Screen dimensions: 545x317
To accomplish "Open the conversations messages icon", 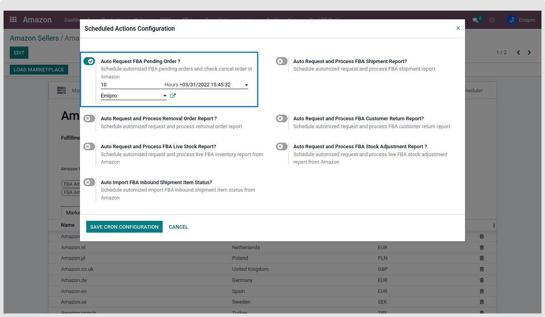I will 476,20.
